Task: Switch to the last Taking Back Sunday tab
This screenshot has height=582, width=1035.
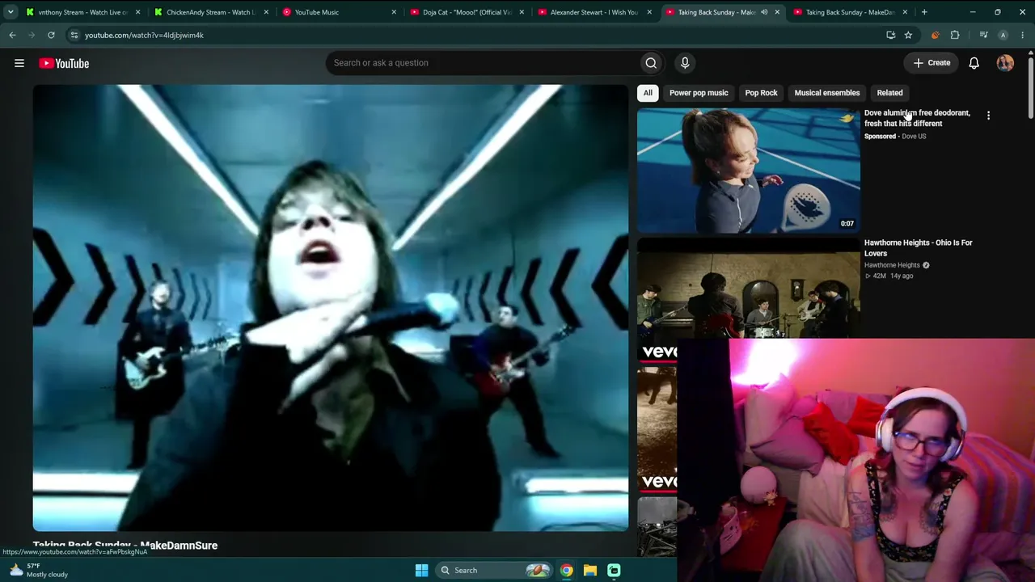Action: (849, 12)
